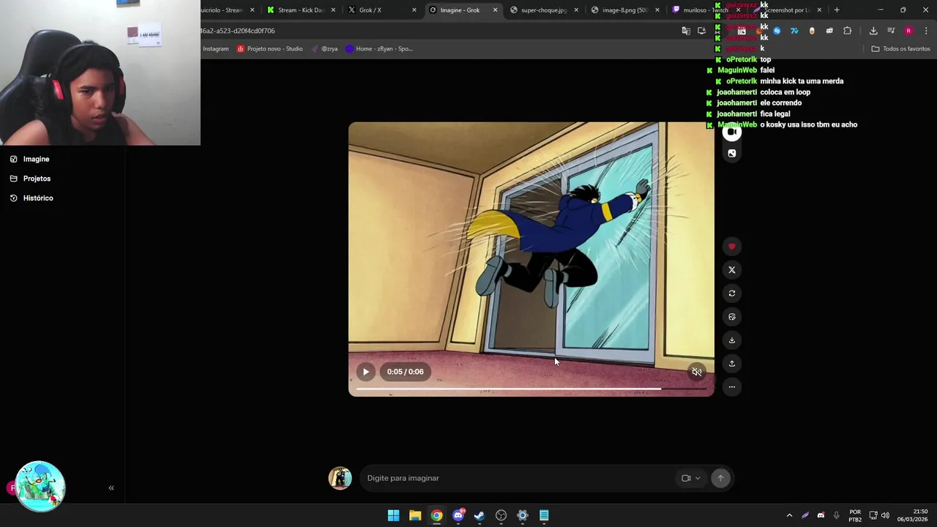The width and height of the screenshot is (937, 527).
Task: Open volume control in system tray
Action: [x=885, y=515]
